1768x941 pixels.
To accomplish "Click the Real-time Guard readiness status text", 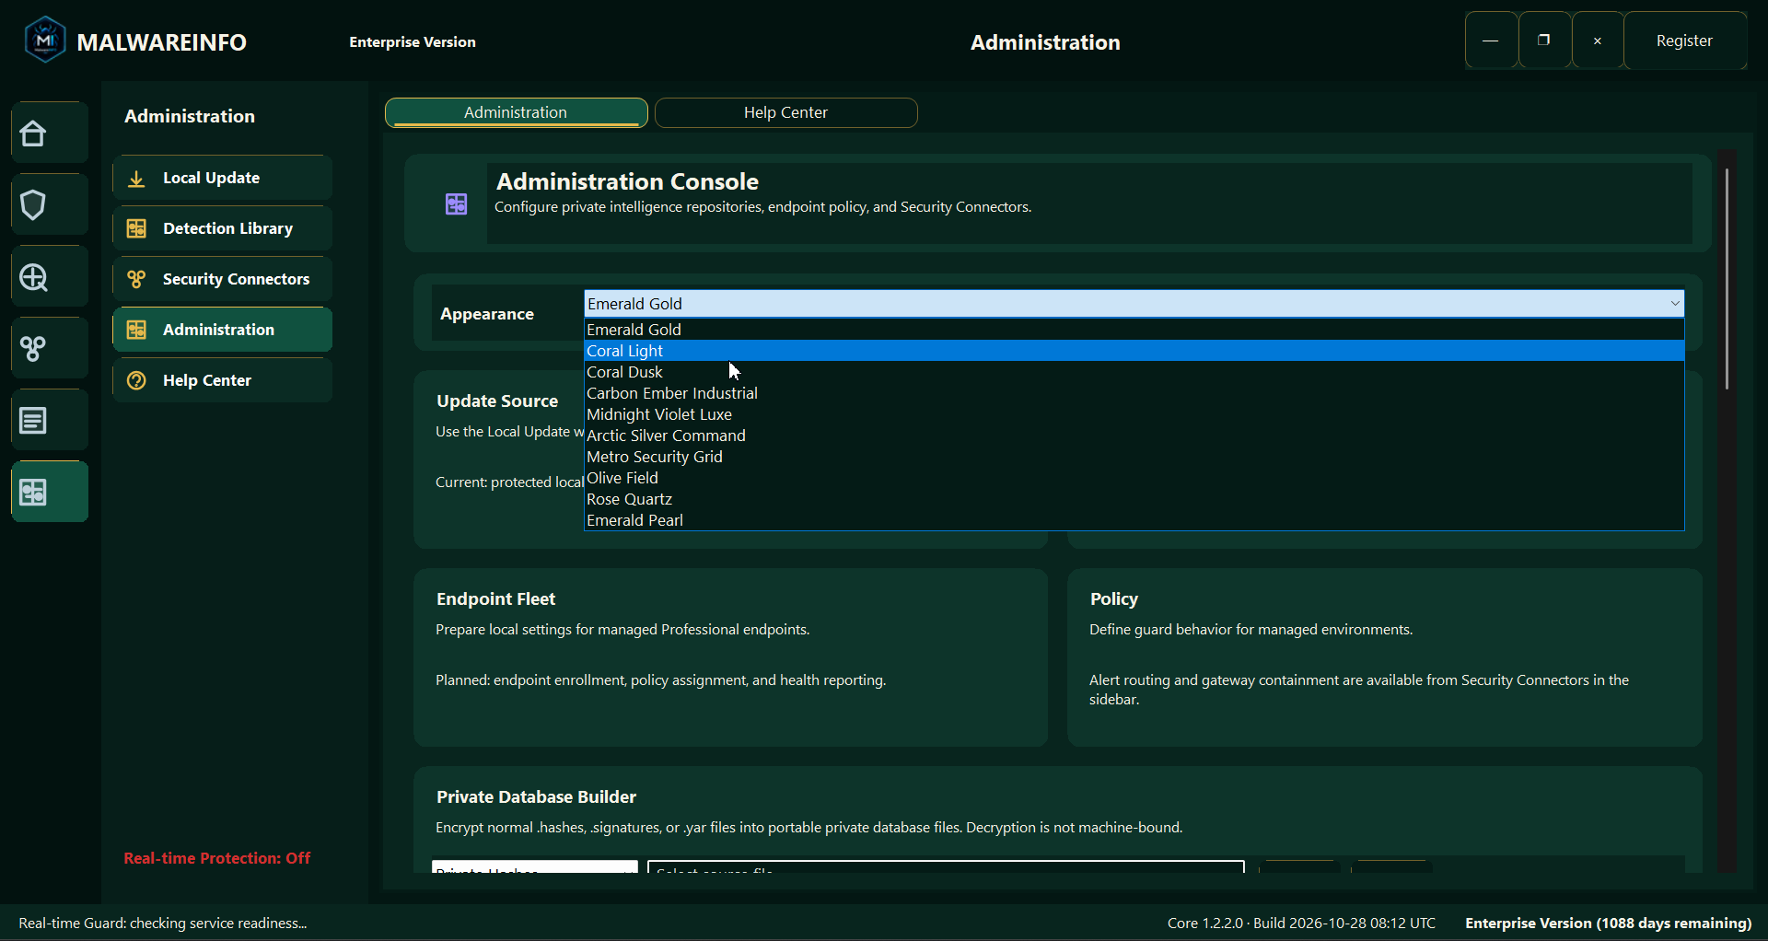I will (163, 924).
